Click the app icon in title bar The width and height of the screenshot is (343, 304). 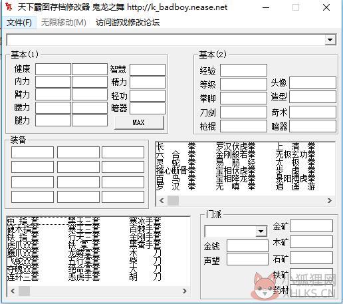pyautogui.click(x=9, y=7)
